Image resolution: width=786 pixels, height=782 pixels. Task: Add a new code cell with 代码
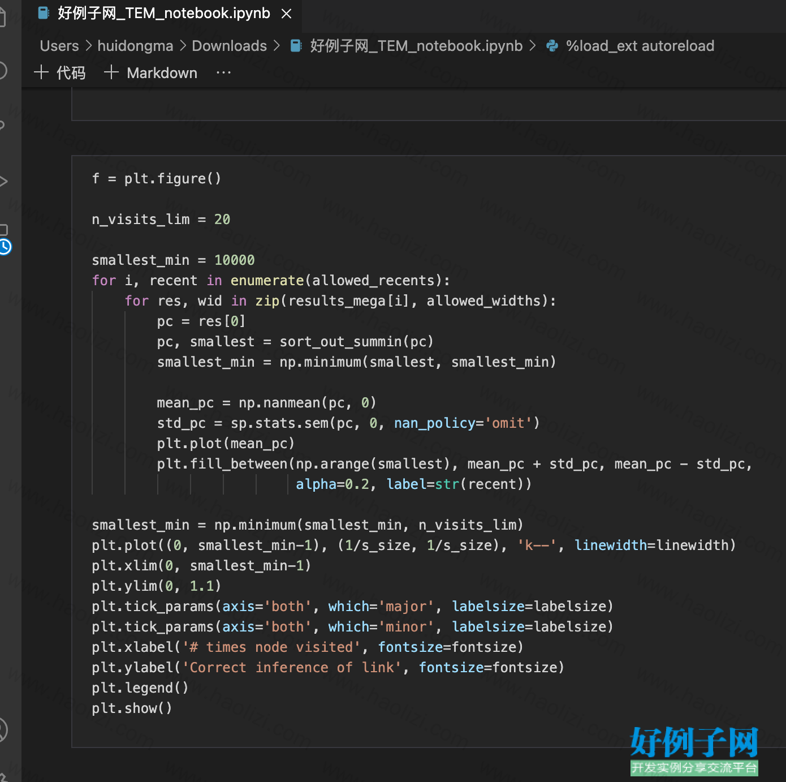(x=60, y=73)
